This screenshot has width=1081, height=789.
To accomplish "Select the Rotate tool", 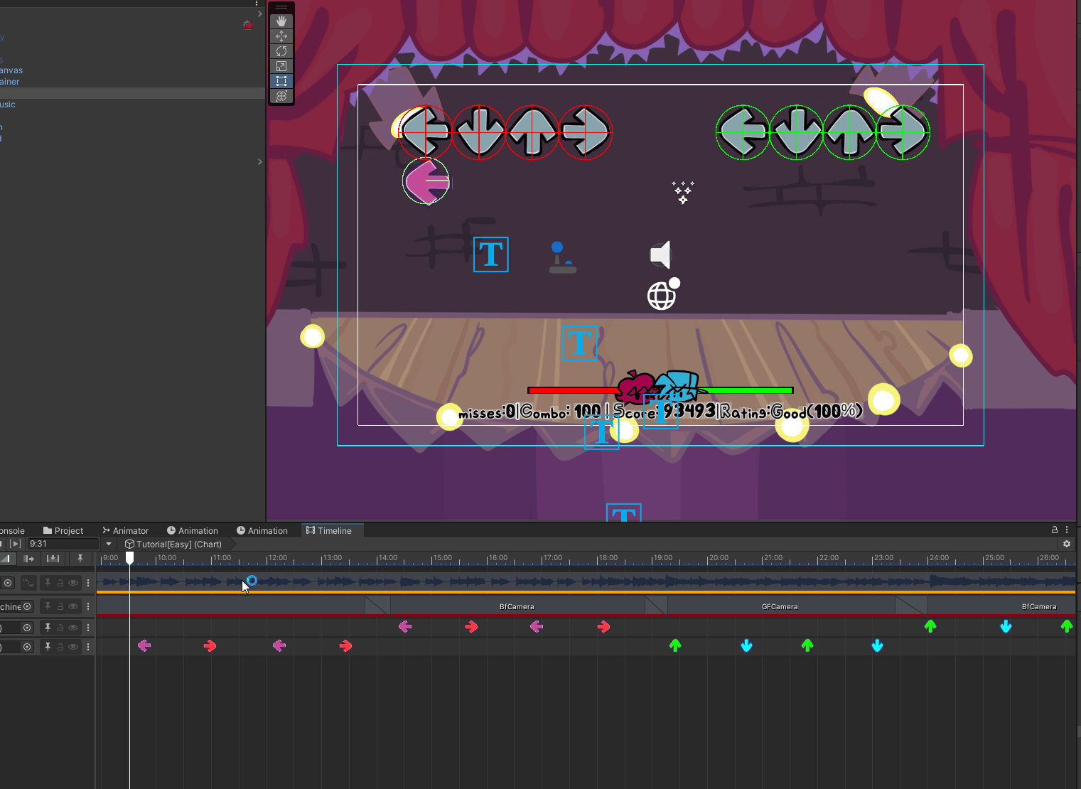I will click(x=281, y=51).
